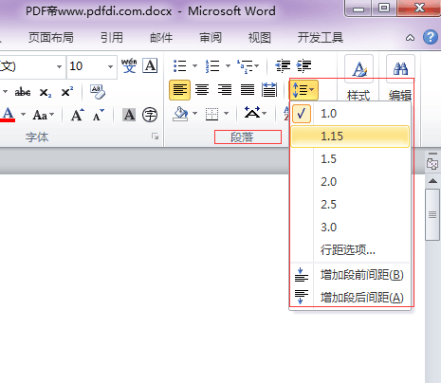Center align the paragraph text
The height and width of the screenshot is (383, 441).
click(202, 90)
